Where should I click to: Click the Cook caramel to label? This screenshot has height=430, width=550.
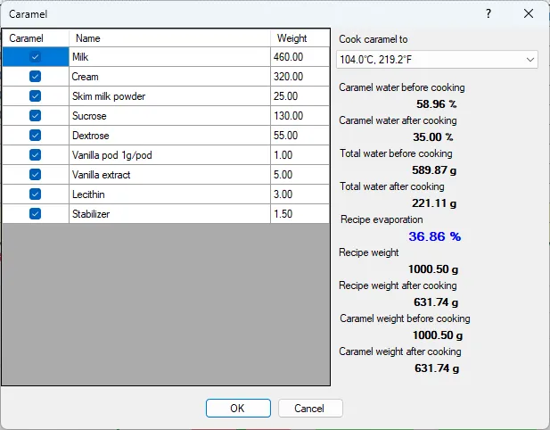click(x=374, y=39)
